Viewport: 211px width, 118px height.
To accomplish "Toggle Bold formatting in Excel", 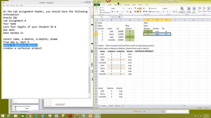I will click(112, 12).
